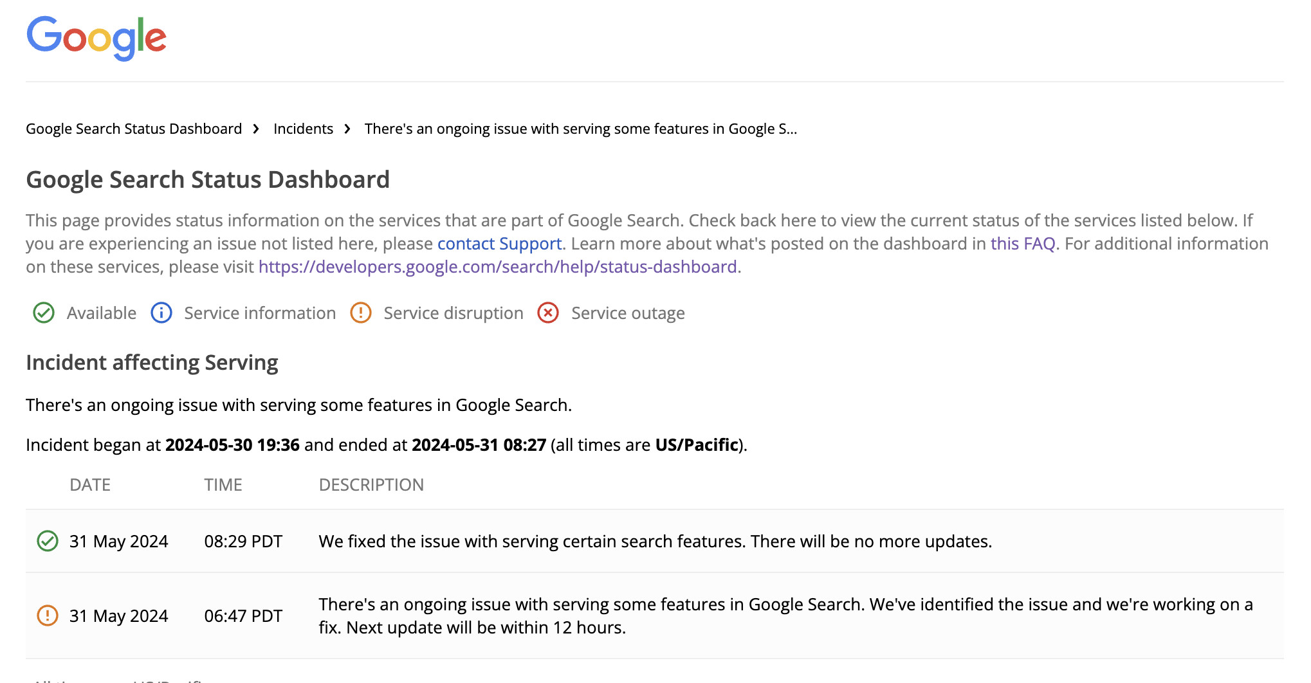Viewport: 1311px width, 683px height.
Task: Click the incident heading affecting Serving
Action: (x=152, y=362)
